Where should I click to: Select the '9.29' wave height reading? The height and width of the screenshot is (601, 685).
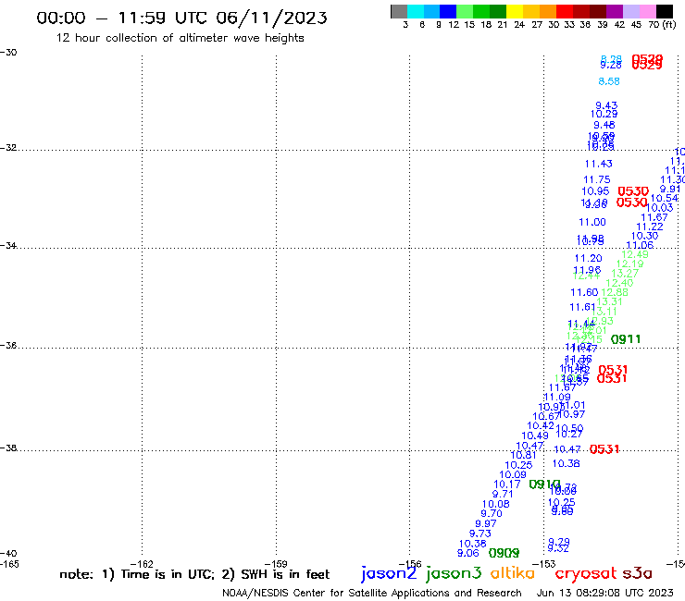[x=559, y=542]
